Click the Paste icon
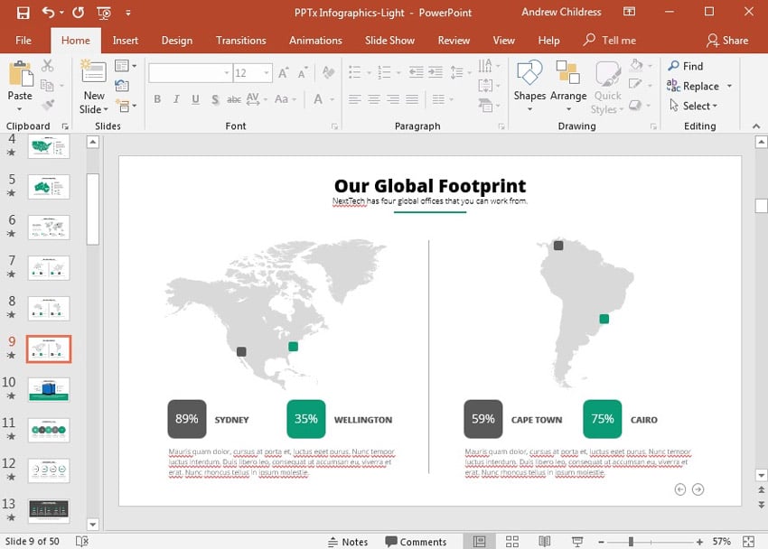 pos(20,76)
